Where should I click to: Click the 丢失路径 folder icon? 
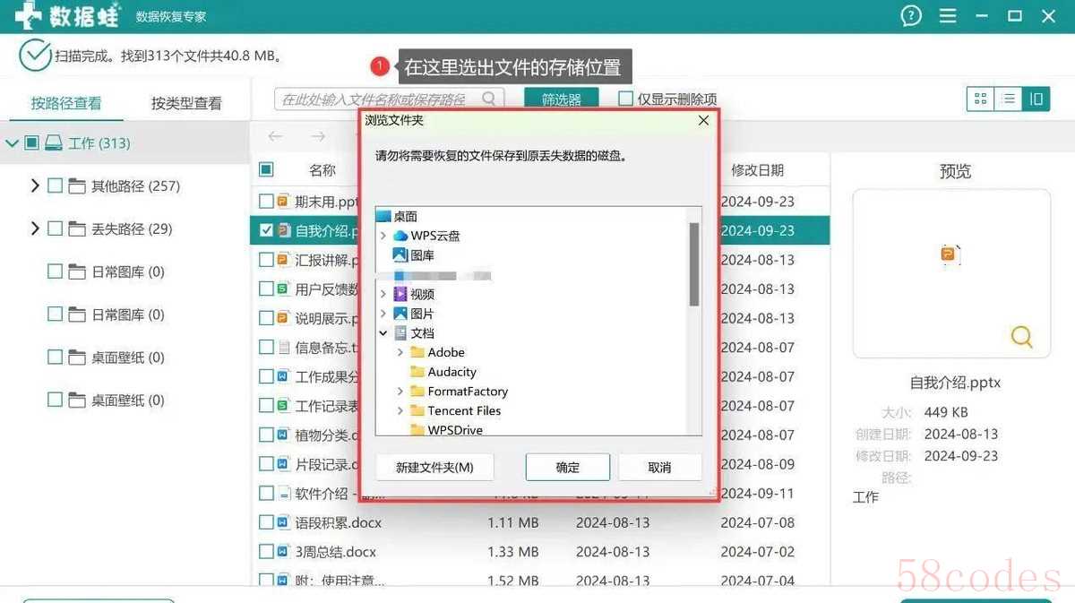(x=77, y=229)
